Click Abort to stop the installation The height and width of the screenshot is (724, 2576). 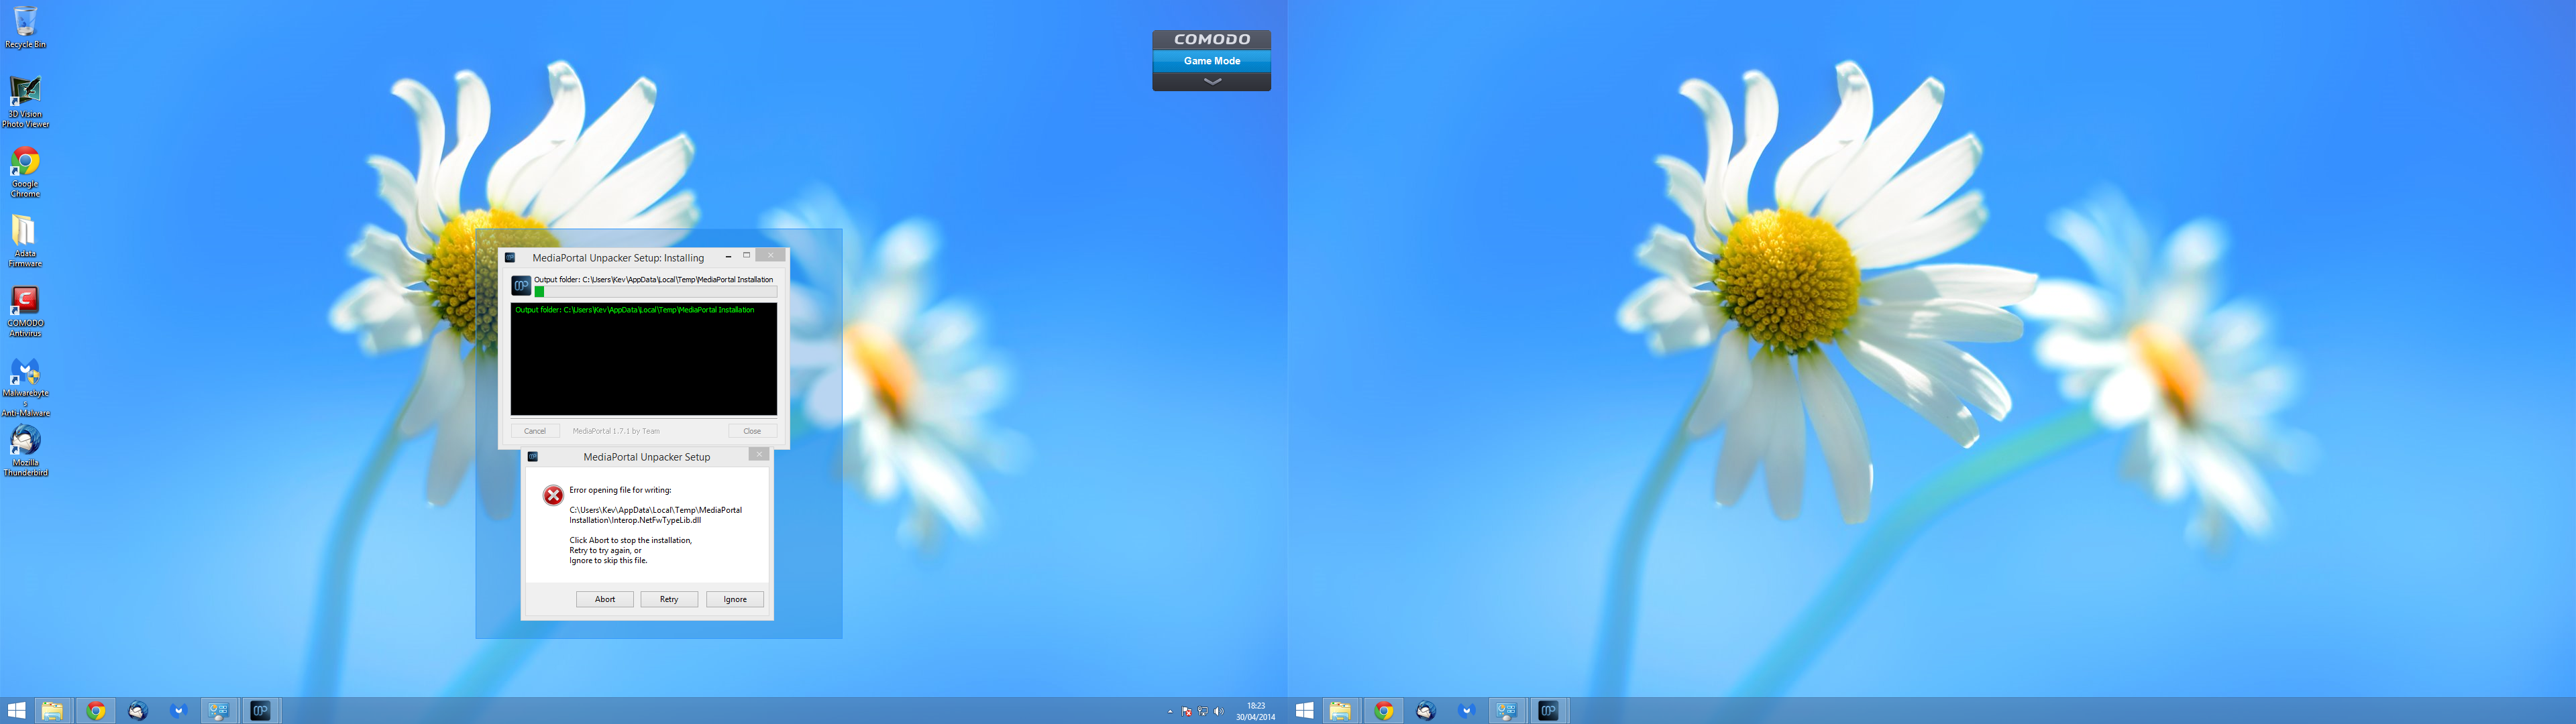coord(604,599)
